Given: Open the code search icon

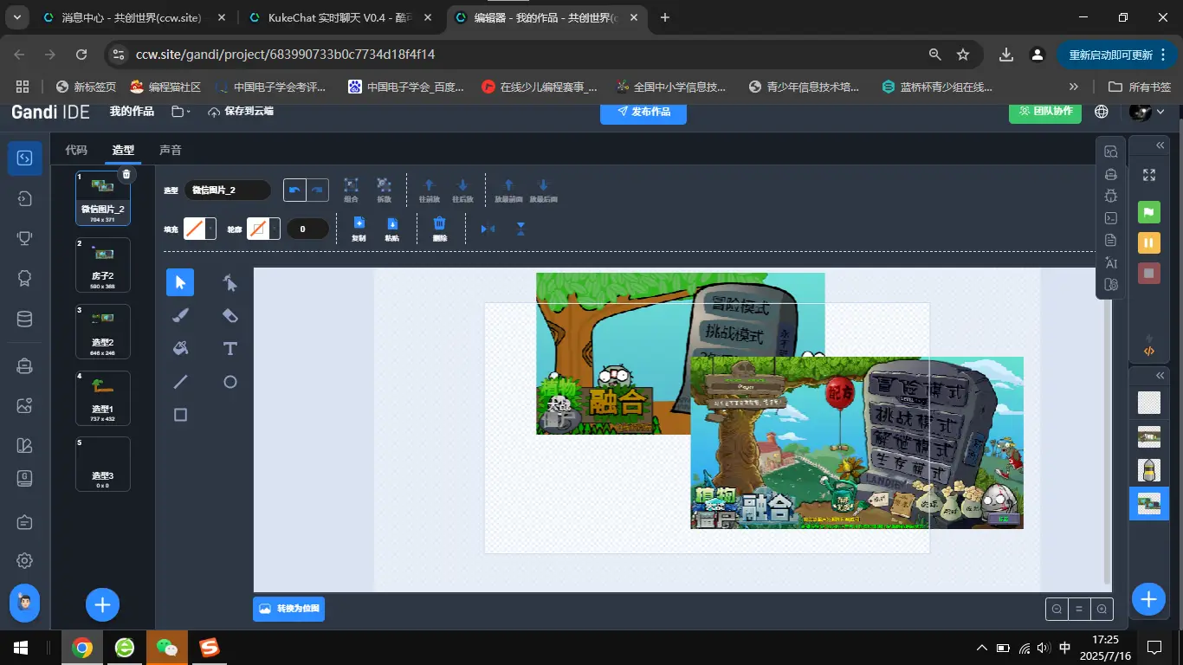Looking at the screenshot, I should coord(1111,152).
